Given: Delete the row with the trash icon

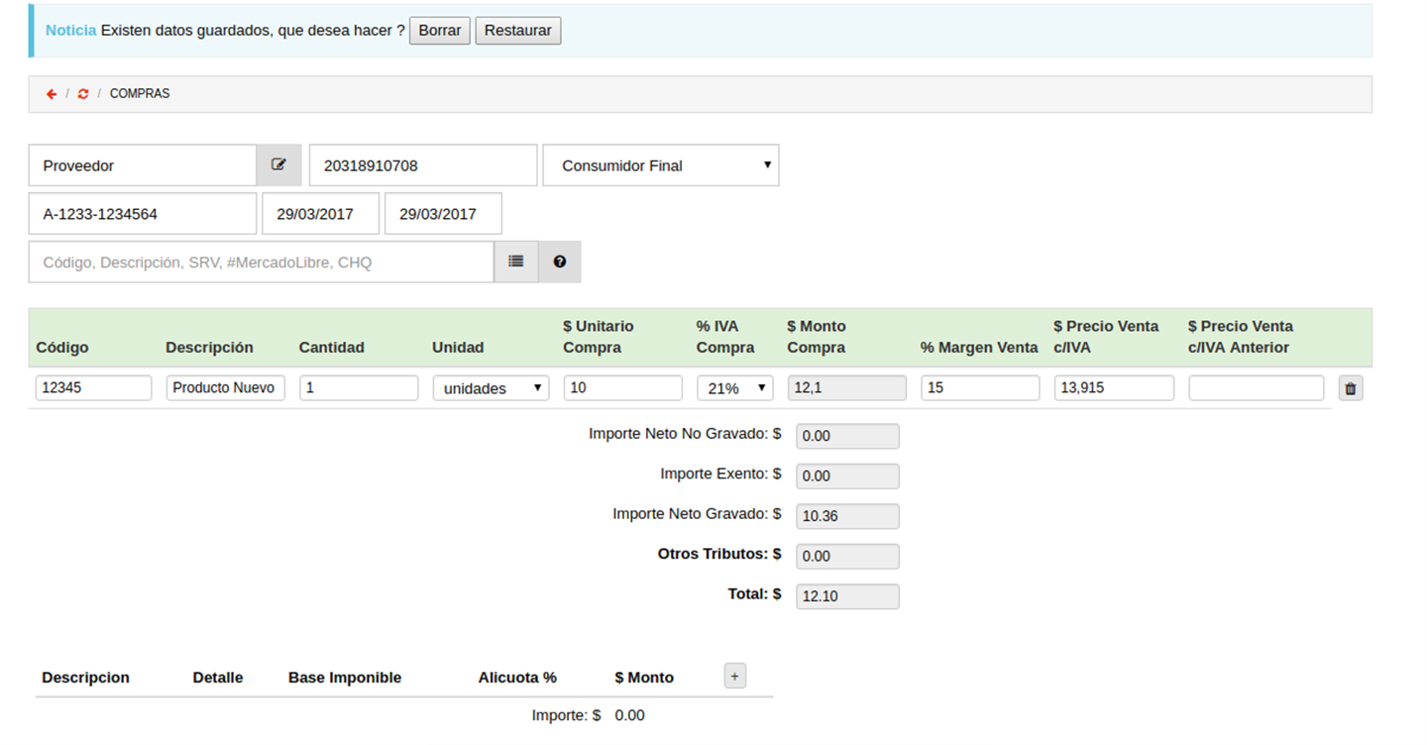Looking at the screenshot, I should coord(1350,388).
